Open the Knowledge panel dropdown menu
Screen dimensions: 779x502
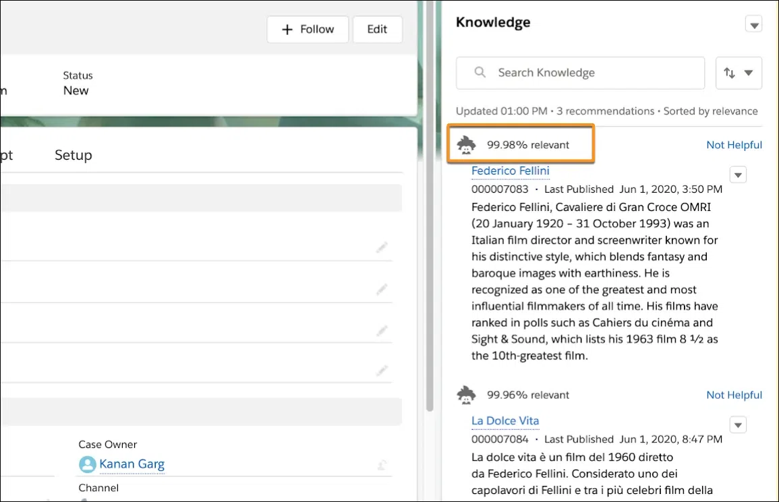(x=753, y=24)
